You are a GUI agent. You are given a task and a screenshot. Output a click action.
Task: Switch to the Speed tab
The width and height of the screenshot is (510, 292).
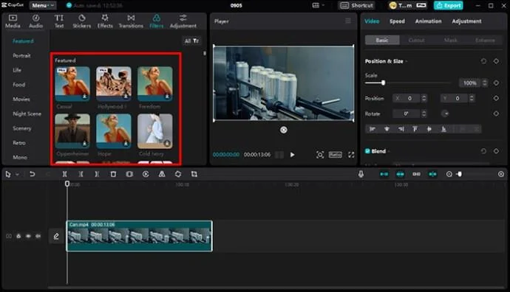397,21
